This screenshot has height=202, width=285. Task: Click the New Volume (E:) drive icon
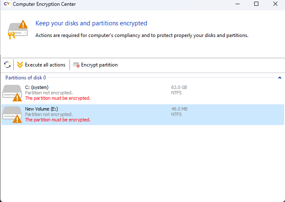(12, 113)
